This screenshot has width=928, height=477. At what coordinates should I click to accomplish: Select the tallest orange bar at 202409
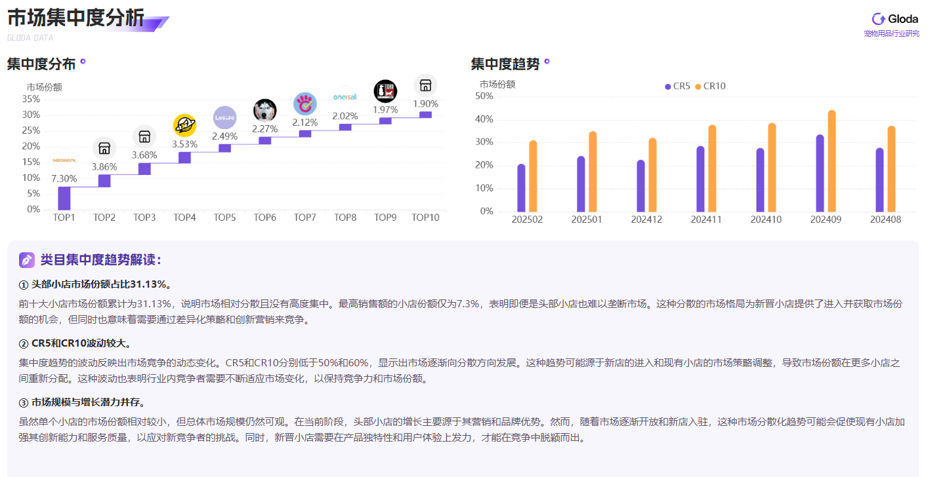(x=830, y=161)
